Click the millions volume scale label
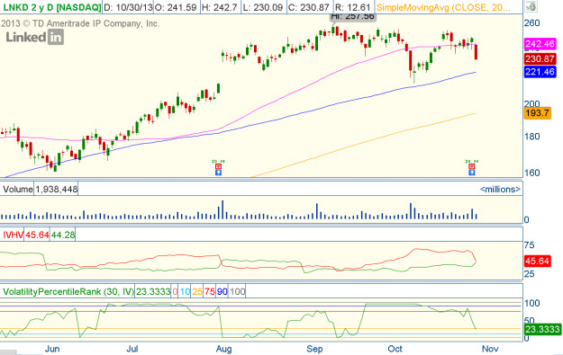Image resolution: width=563 pixels, height=355 pixels. click(500, 189)
